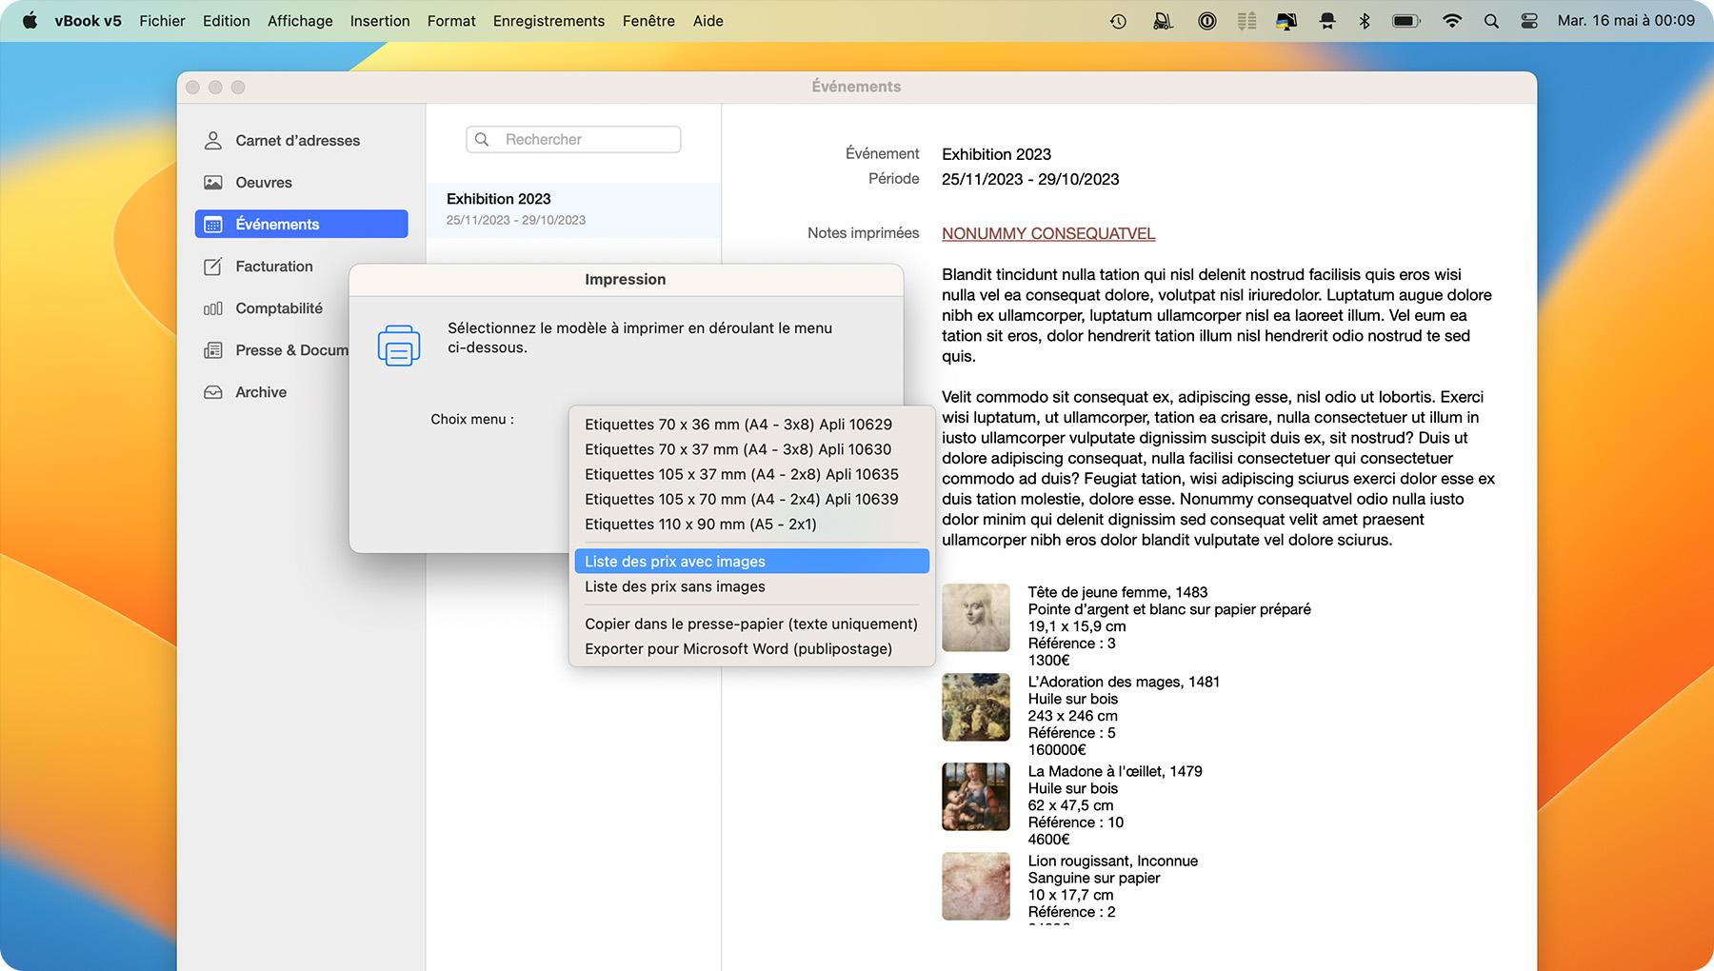Open the 1Password menu bar icon
Viewport: 1714px width, 971px height.
click(1206, 21)
